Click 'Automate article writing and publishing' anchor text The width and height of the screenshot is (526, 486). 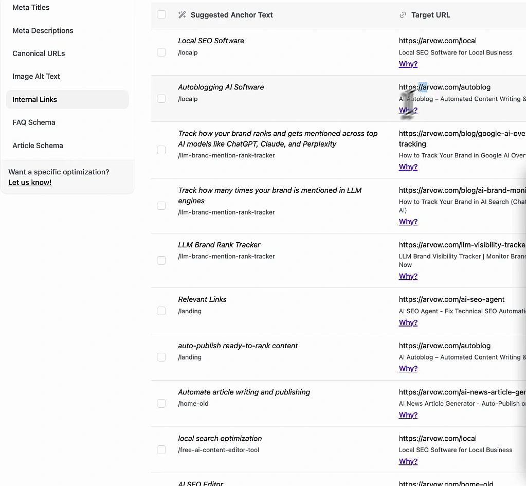pos(244,392)
